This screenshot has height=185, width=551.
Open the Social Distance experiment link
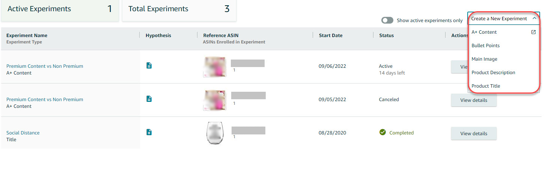(x=23, y=133)
